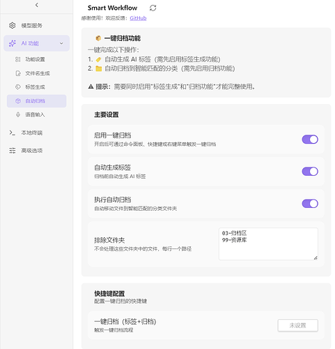The height and width of the screenshot is (349, 335).
Task: Toggle the 执行自动归档 switch
Action: tap(310, 204)
